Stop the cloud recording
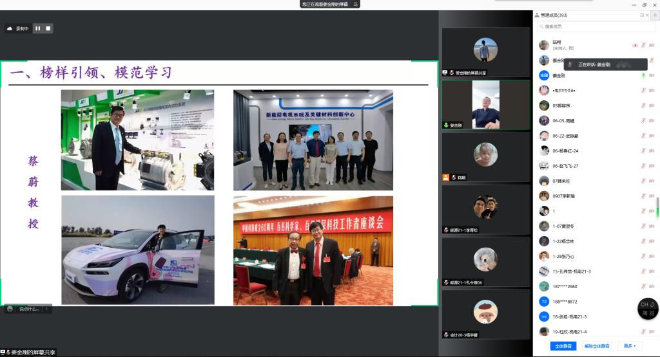This screenshot has width=660, height=357. tap(48, 28)
